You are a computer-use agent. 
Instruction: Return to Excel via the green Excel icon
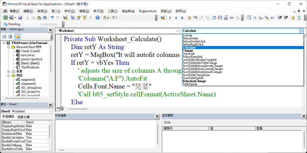coord(5,18)
